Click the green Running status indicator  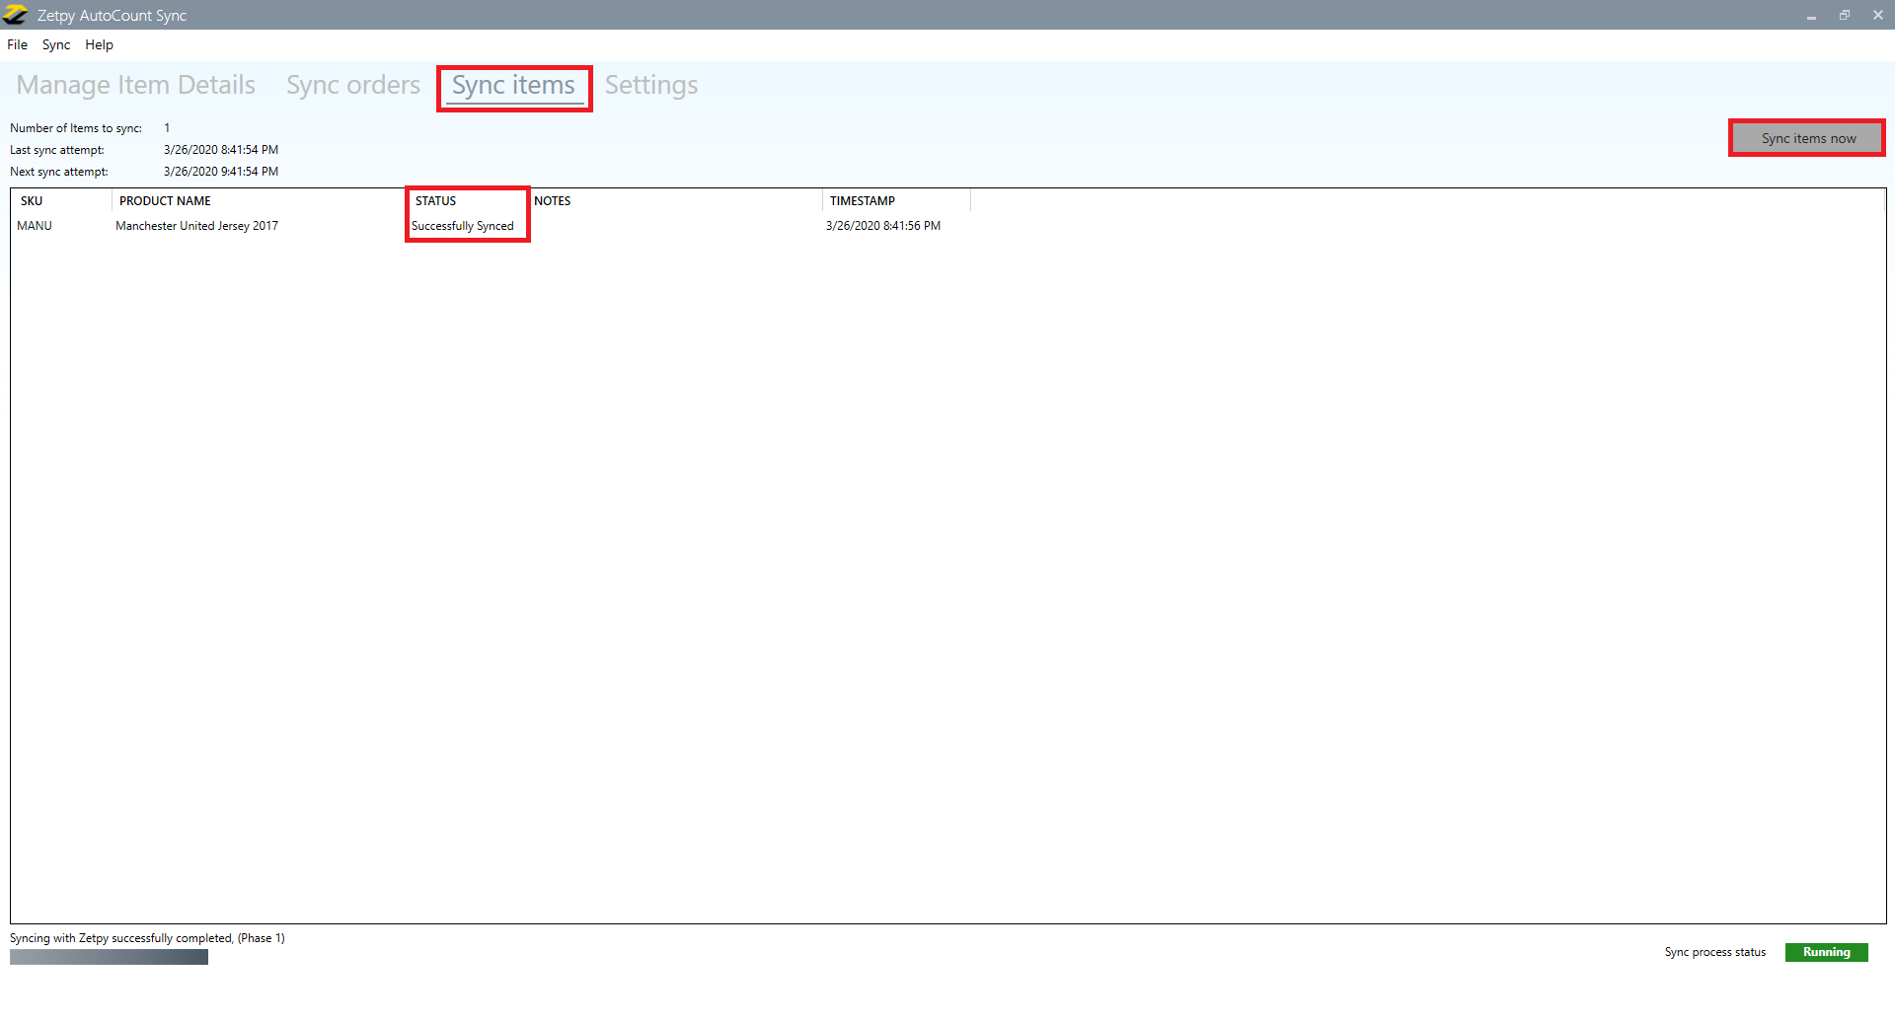coord(1826,952)
